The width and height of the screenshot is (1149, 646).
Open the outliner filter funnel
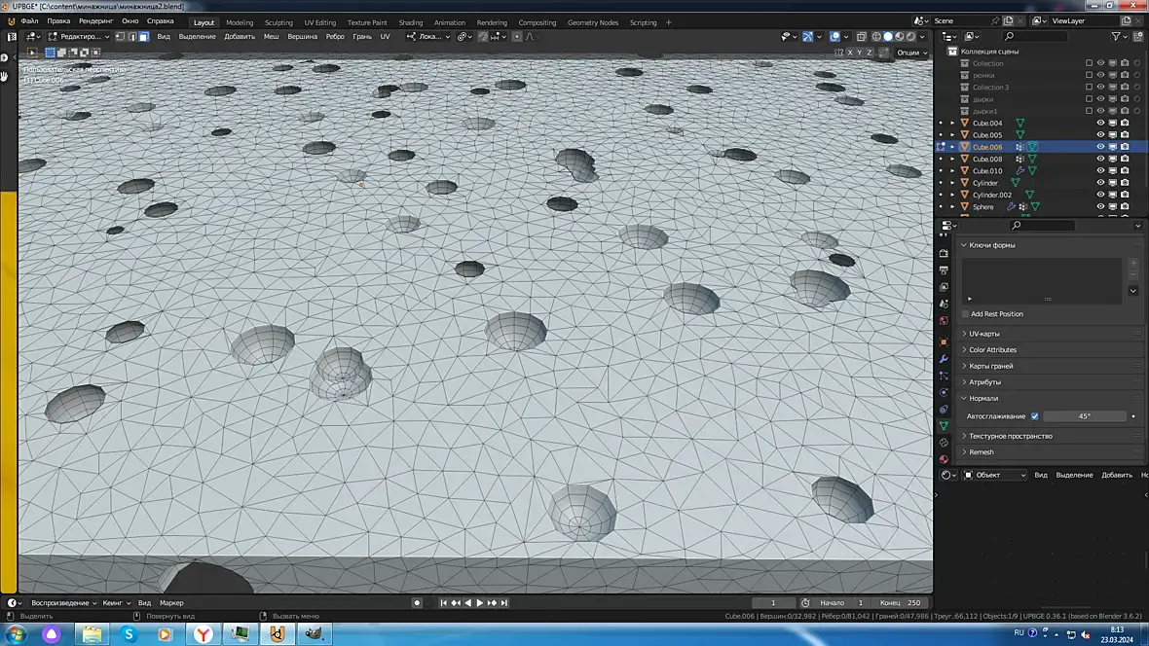1117,37
